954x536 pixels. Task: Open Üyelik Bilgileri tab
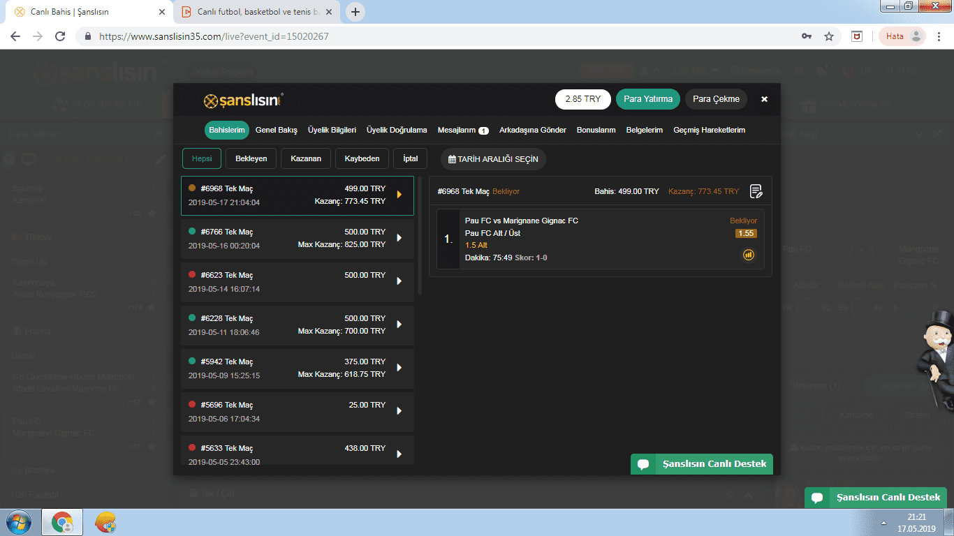click(332, 130)
